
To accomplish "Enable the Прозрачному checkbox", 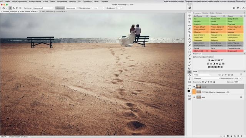I will pos(78,8).
